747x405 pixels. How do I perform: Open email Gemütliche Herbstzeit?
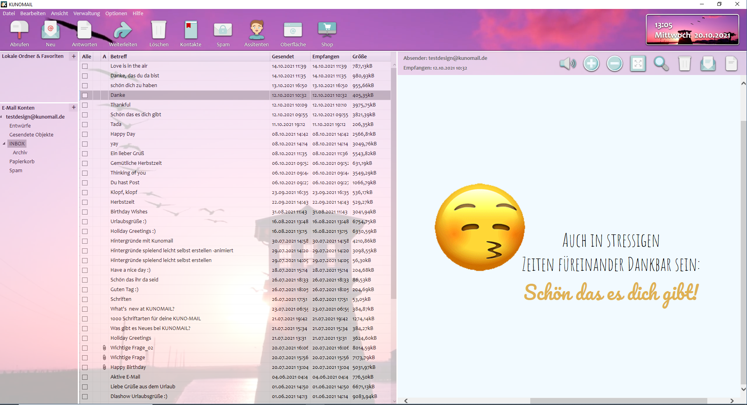pyautogui.click(x=235, y=163)
